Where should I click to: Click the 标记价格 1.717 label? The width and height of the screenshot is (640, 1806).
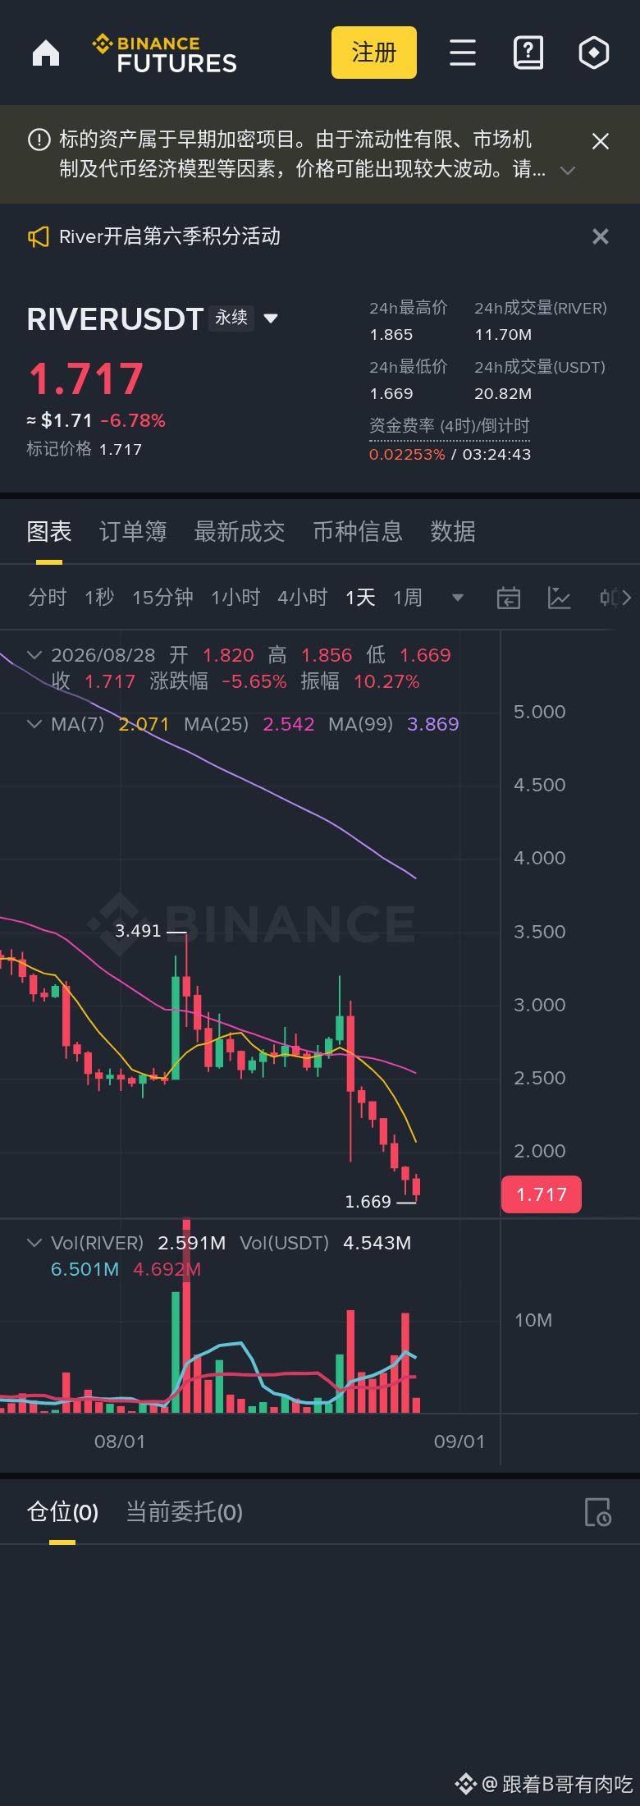click(85, 449)
